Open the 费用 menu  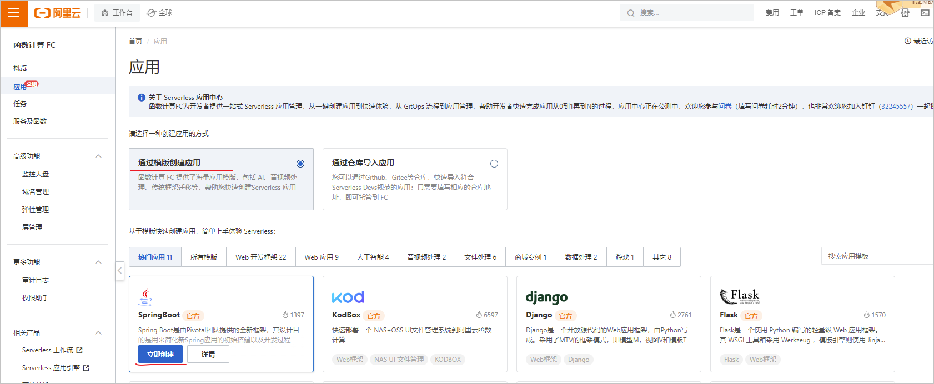tap(772, 13)
